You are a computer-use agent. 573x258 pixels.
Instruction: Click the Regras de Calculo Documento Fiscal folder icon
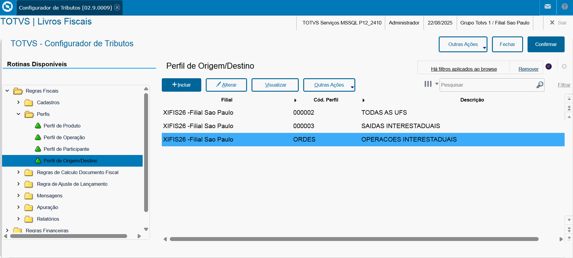(x=29, y=173)
